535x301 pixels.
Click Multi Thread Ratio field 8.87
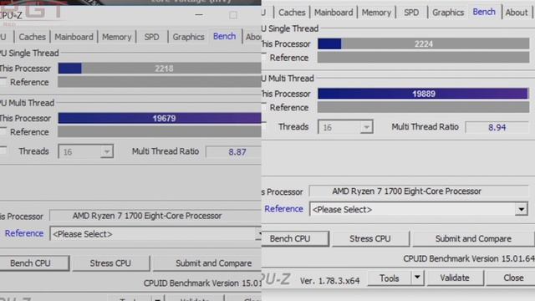234,152
